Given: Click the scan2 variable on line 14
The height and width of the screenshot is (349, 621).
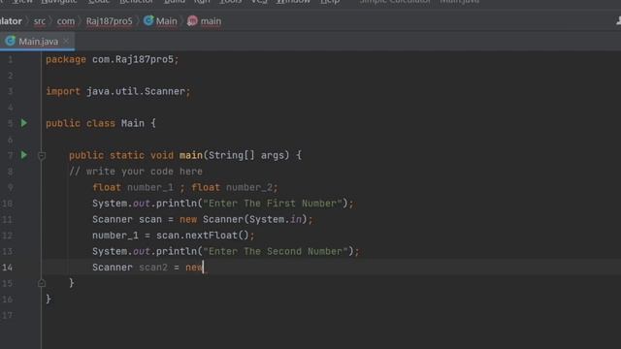Looking at the screenshot, I should tap(153, 268).
